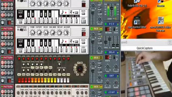Select the OH instrument button in 808 row
This screenshot has height=97, width=172.
tap(64, 74)
